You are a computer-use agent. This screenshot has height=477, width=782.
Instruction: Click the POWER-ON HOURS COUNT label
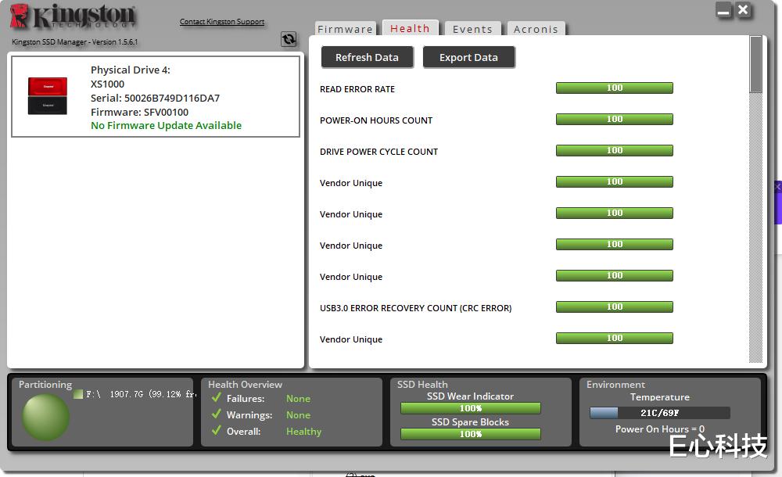[376, 120]
